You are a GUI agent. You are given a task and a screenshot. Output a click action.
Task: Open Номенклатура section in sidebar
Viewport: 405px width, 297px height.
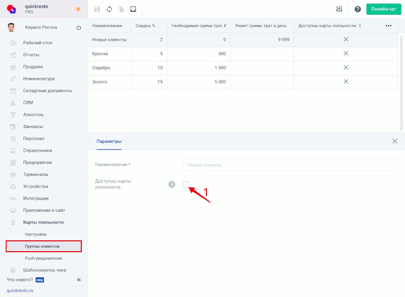pyautogui.click(x=39, y=79)
